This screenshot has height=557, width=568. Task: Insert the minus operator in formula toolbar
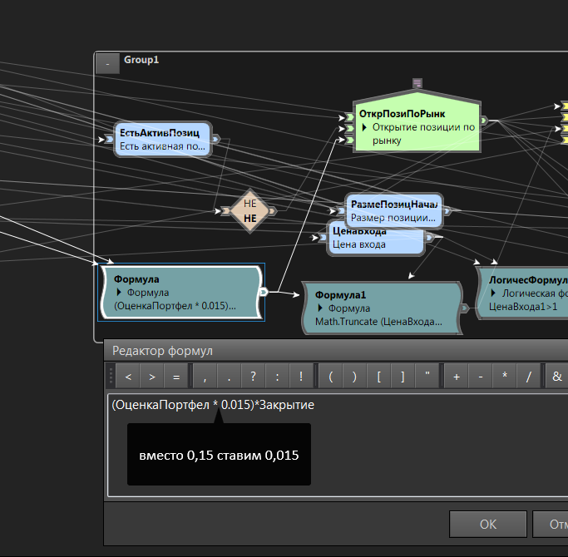[481, 377]
